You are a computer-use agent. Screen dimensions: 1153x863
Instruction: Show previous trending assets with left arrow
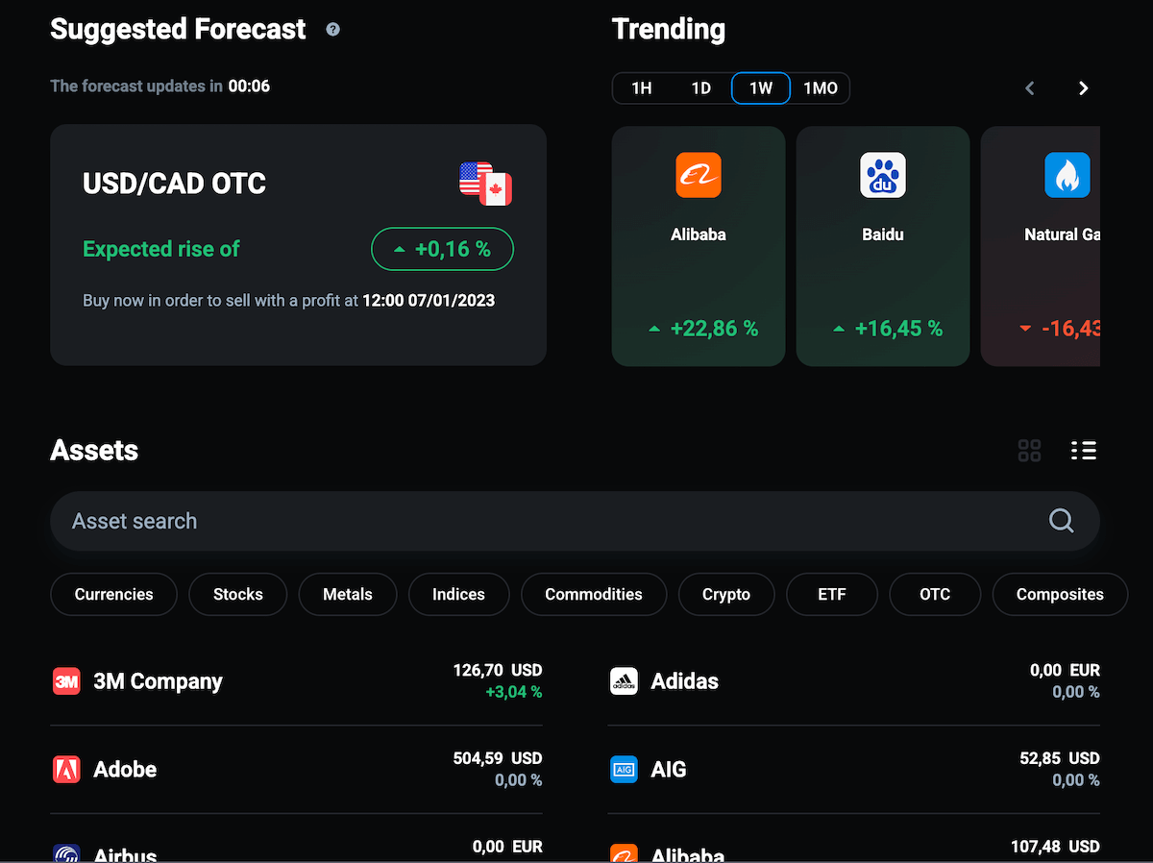coord(1030,88)
